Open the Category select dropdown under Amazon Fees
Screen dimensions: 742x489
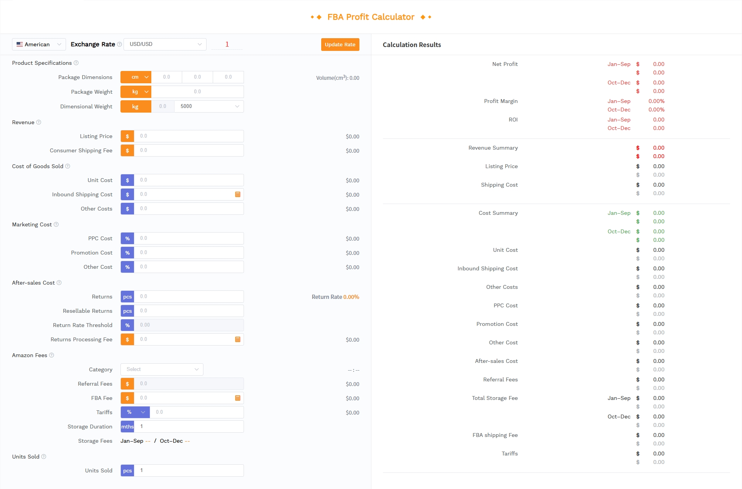click(162, 369)
